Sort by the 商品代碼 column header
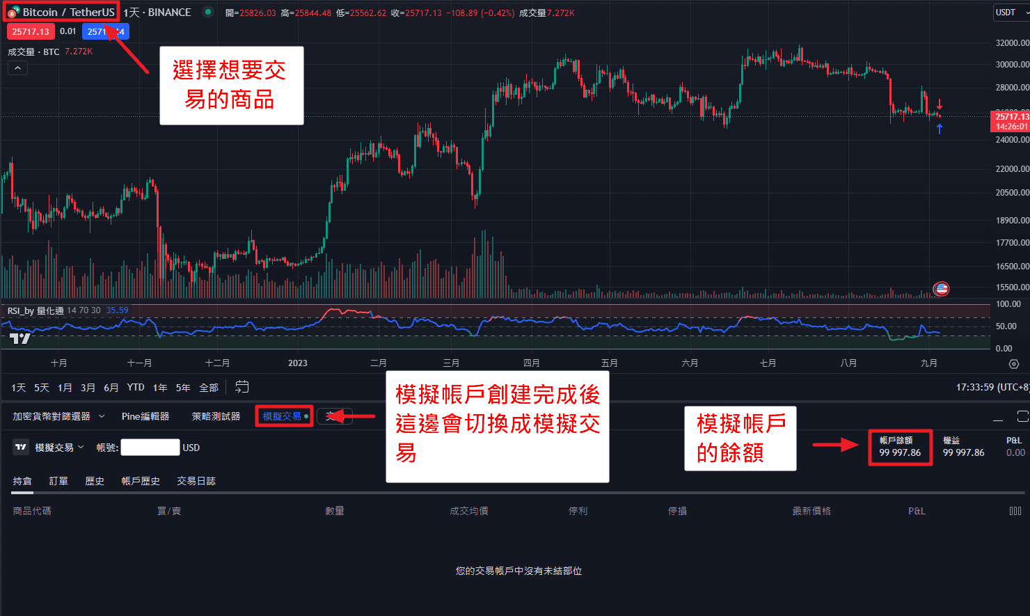The width and height of the screenshot is (1030, 616). pyautogui.click(x=32, y=511)
